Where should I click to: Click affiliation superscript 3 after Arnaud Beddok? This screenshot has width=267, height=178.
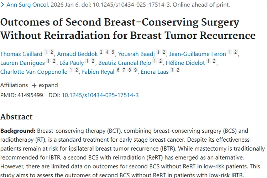101,52
